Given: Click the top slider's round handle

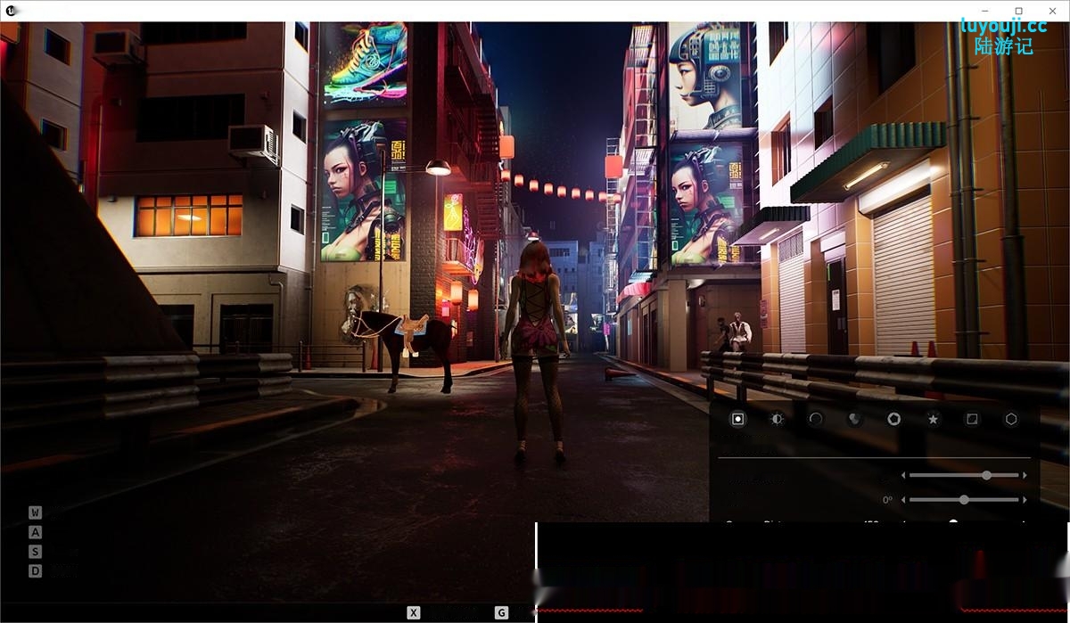Looking at the screenshot, I should click(986, 476).
